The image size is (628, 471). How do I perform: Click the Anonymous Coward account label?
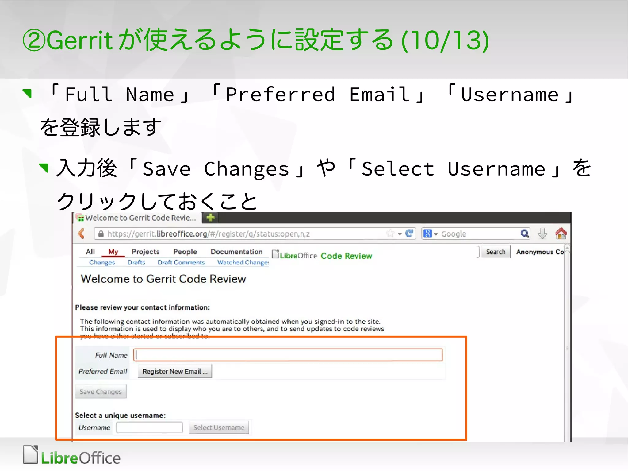point(540,252)
